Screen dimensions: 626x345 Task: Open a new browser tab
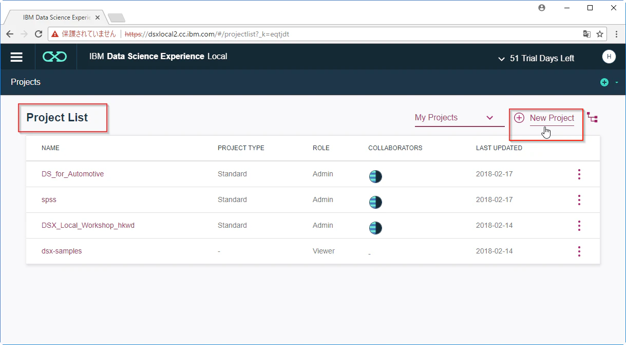click(x=117, y=18)
